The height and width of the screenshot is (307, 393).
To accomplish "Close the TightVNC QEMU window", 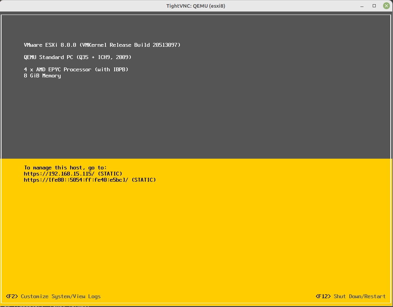I will click(x=386, y=6).
